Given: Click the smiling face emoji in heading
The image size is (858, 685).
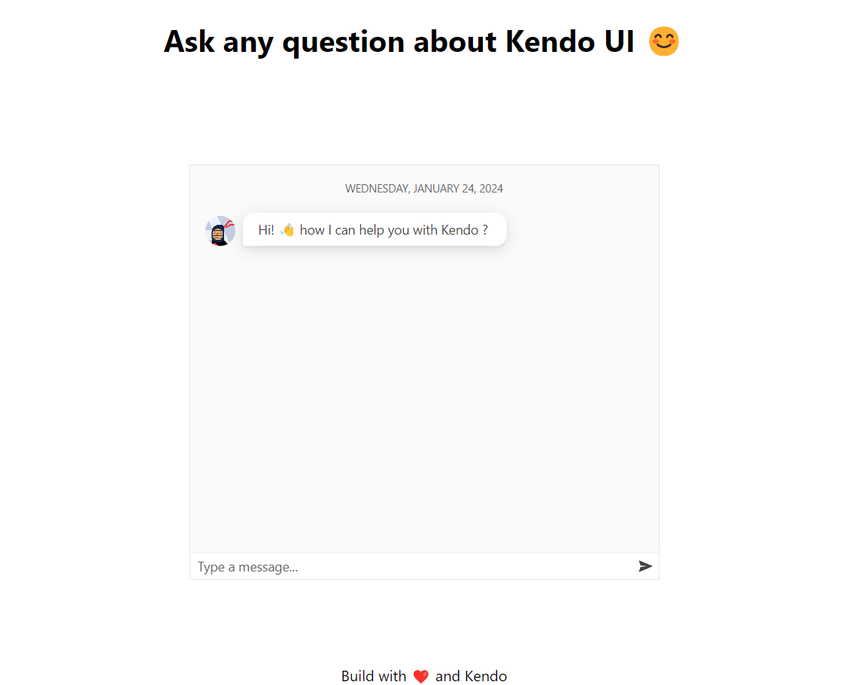Looking at the screenshot, I should click(x=664, y=41).
